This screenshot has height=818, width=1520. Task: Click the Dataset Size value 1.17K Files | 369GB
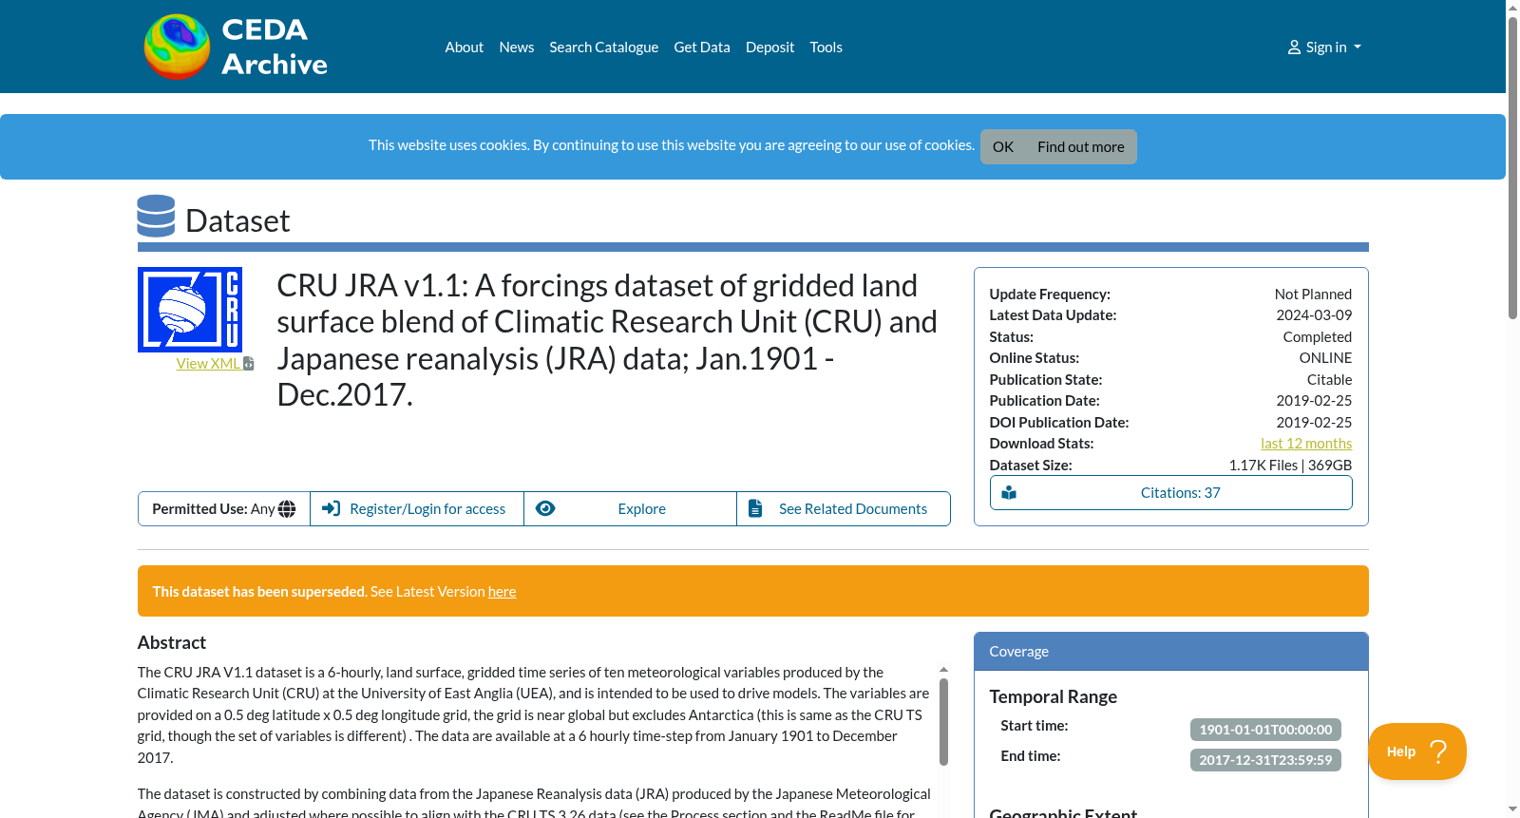point(1290,466)
